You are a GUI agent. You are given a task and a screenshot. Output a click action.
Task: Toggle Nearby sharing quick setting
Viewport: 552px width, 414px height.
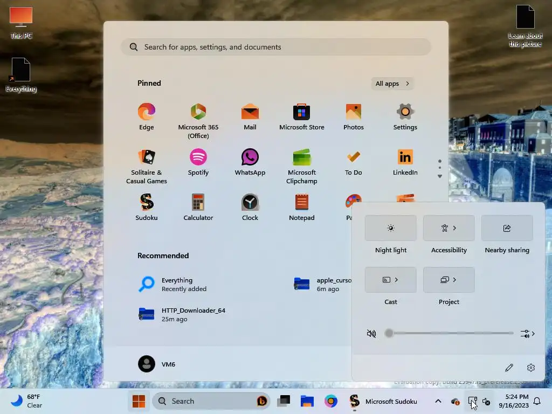coord(507,228)
